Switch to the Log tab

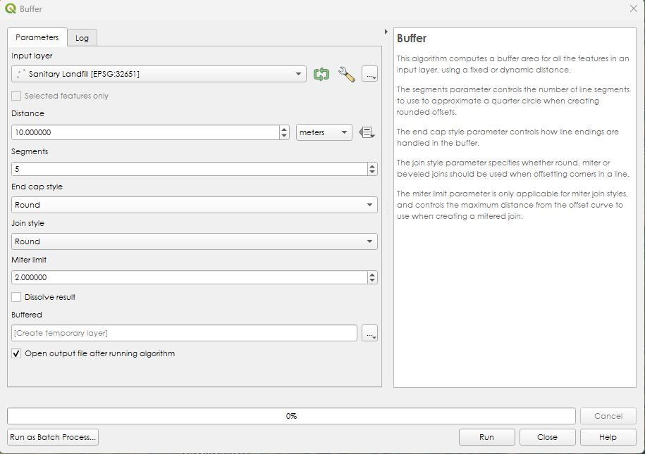(x=82, y=38)
